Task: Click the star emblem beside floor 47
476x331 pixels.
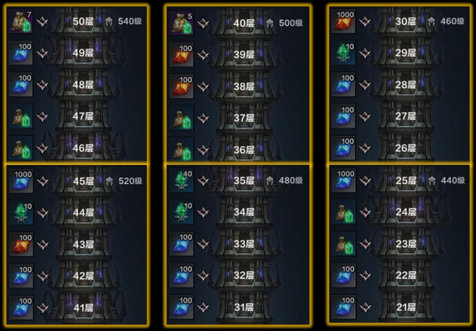Action: (42, 117)
